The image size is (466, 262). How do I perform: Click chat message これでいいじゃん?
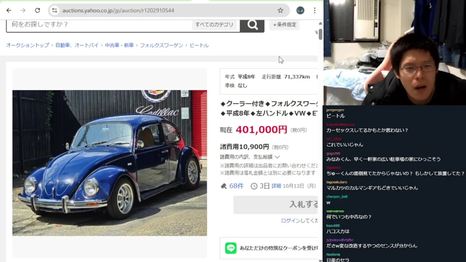tap(345, 144)
